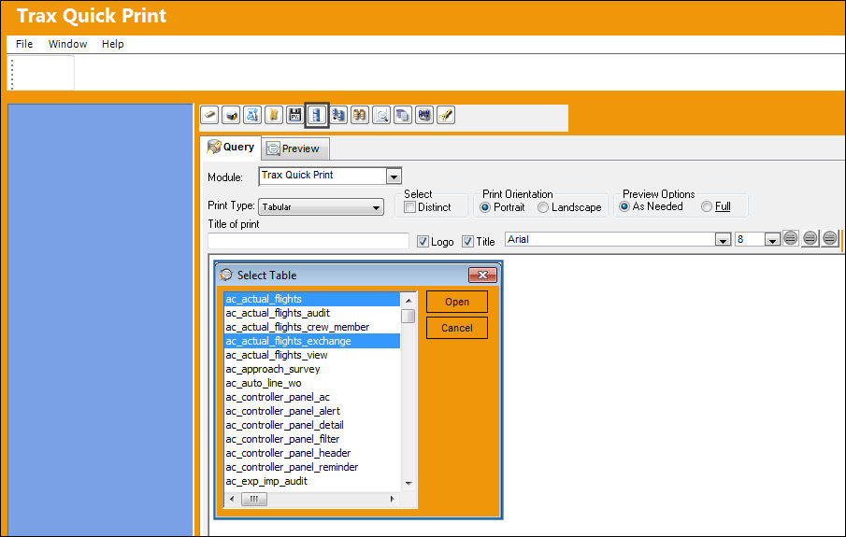The width and height of the screenshot is (846, 537).
Task: Click the multiple tables toolbar icon
Action: (338, 115)
